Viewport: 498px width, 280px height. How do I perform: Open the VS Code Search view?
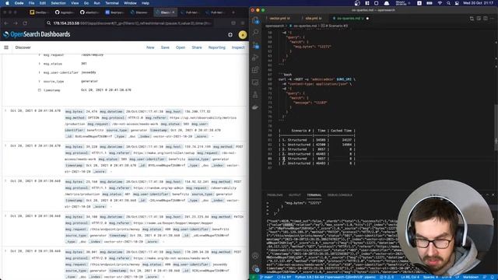(x=256, y=32)
